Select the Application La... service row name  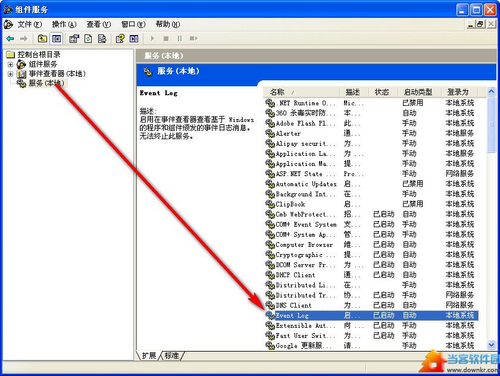point(305,153)
